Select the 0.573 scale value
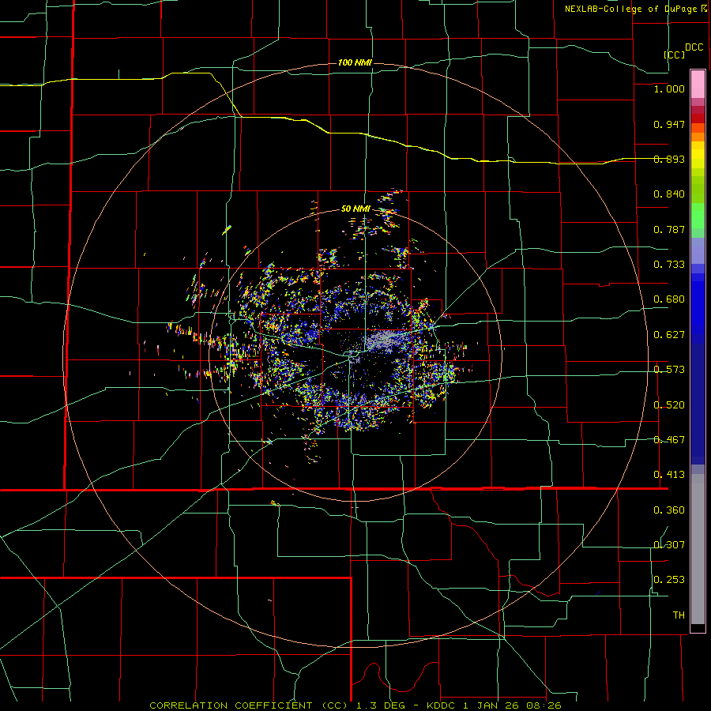 (x=669, y=370)
